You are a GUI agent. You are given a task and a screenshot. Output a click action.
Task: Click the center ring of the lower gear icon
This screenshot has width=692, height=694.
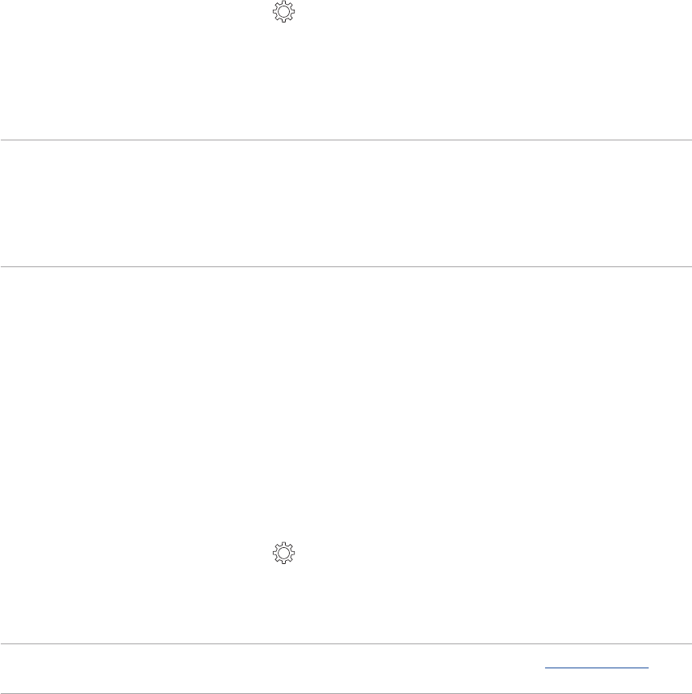[x=284, y=553]
